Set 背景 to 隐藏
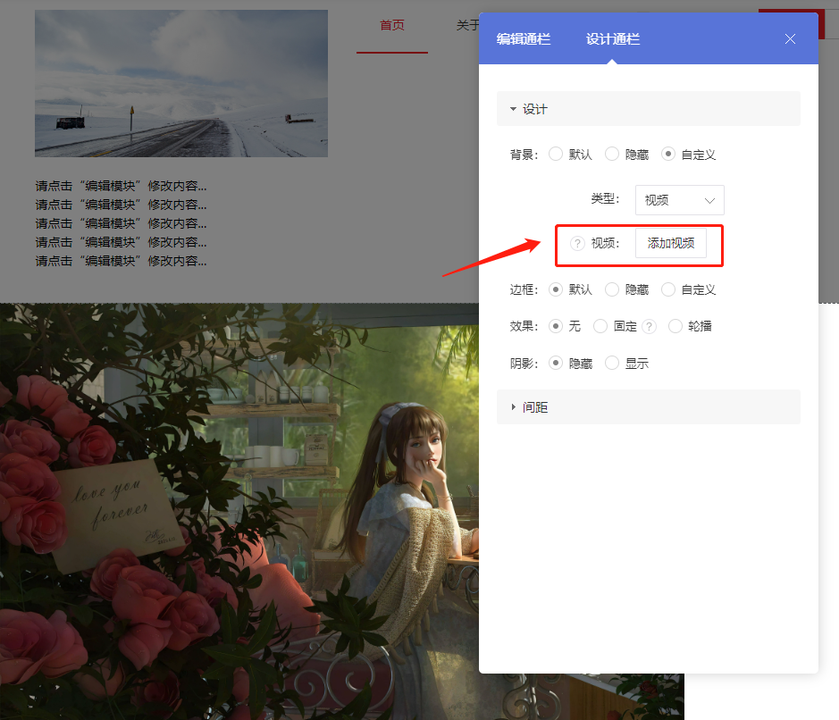The image size is (839, 720). click(612, 154)
